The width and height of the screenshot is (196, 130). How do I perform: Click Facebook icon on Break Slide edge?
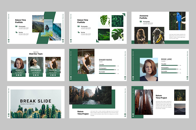9,114
